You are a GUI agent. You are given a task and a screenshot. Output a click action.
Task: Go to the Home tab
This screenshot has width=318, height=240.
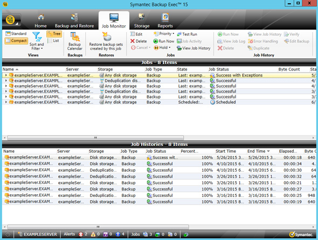tap(40, 21)
